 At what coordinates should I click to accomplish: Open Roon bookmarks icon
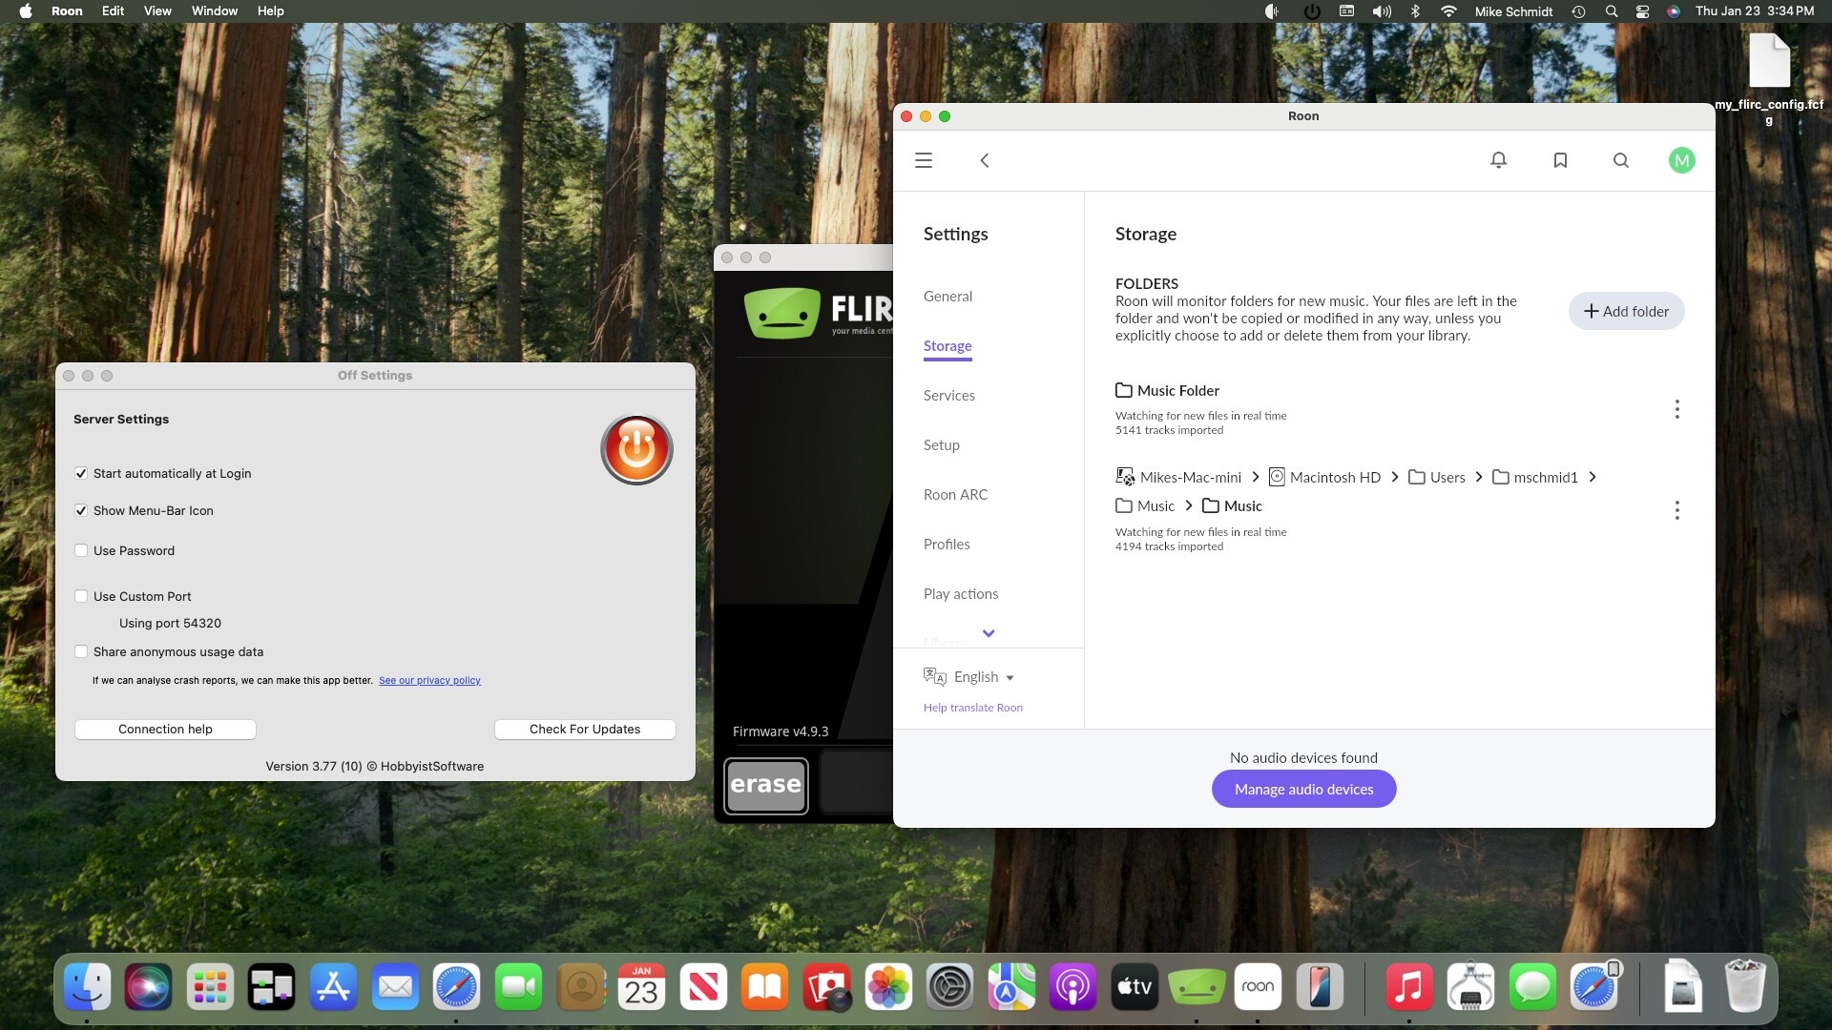pos(1560,160)
